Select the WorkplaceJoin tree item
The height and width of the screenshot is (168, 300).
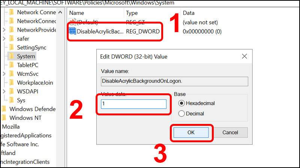click(x=35, y=83)
